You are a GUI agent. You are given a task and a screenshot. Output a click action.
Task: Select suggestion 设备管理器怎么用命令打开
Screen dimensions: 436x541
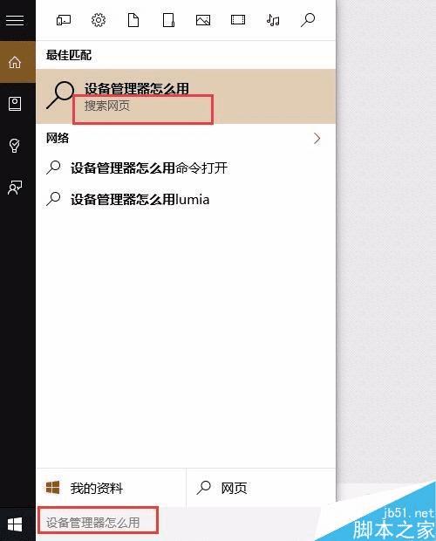click(186, 168)
